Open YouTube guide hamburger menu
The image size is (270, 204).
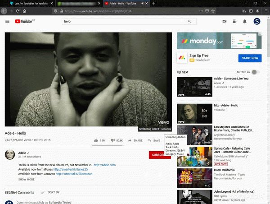click(7, 21)
